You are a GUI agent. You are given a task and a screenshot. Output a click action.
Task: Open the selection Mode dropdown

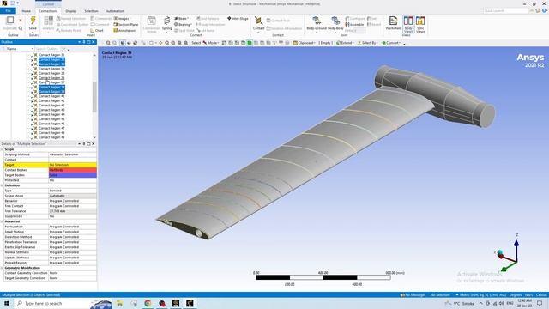point(210,43)
